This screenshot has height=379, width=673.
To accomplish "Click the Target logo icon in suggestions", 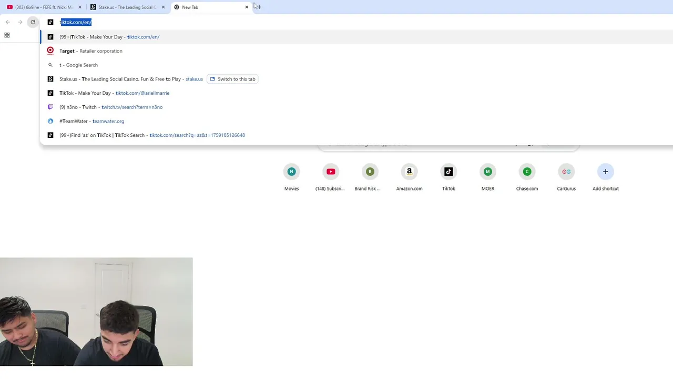I will pos(50,51).
